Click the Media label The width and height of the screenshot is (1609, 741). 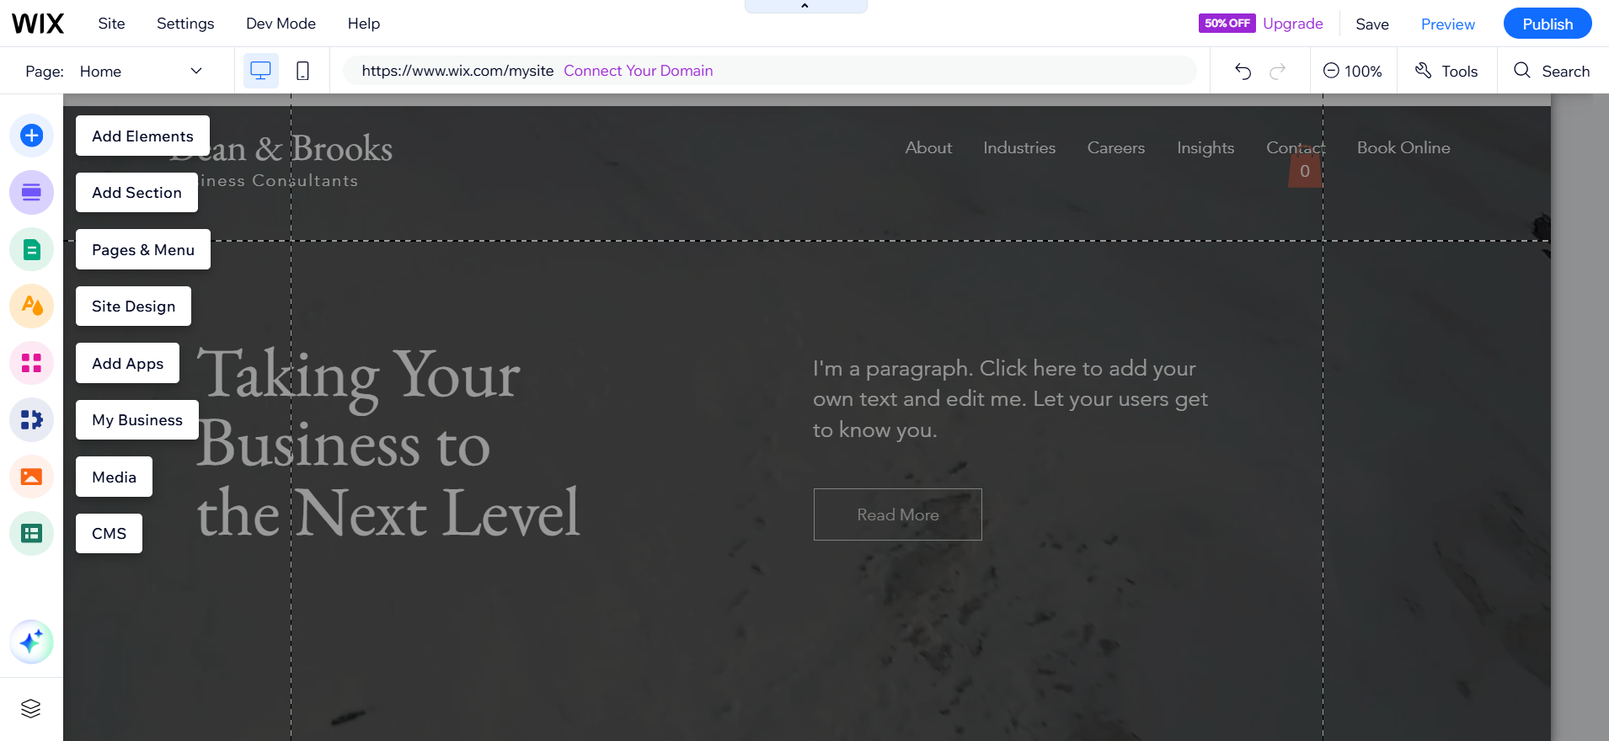(x=114, y=477)
